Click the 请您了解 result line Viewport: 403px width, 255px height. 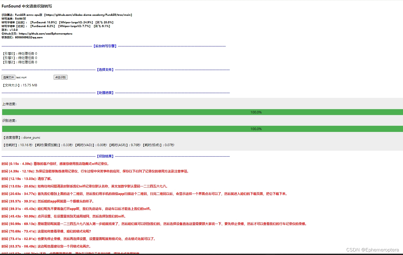(27, 179)
